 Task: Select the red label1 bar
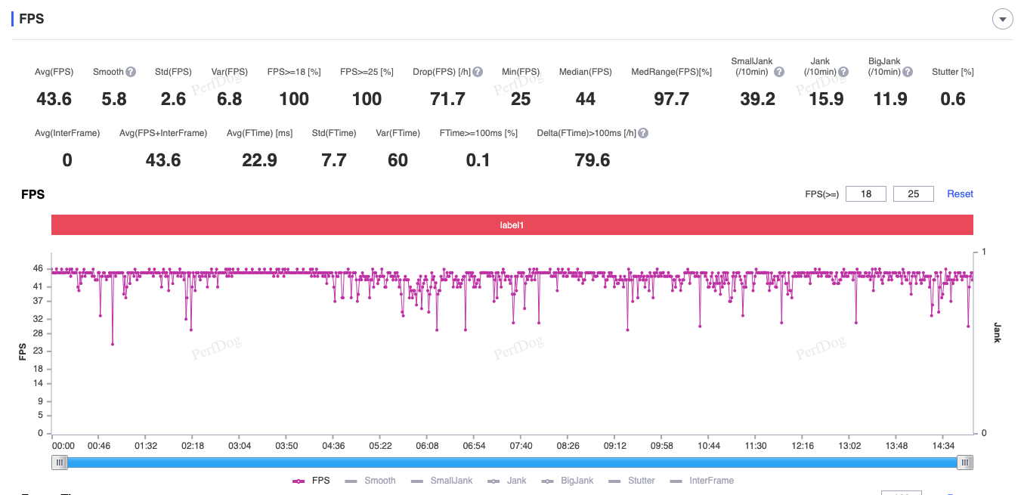[512, 225]
